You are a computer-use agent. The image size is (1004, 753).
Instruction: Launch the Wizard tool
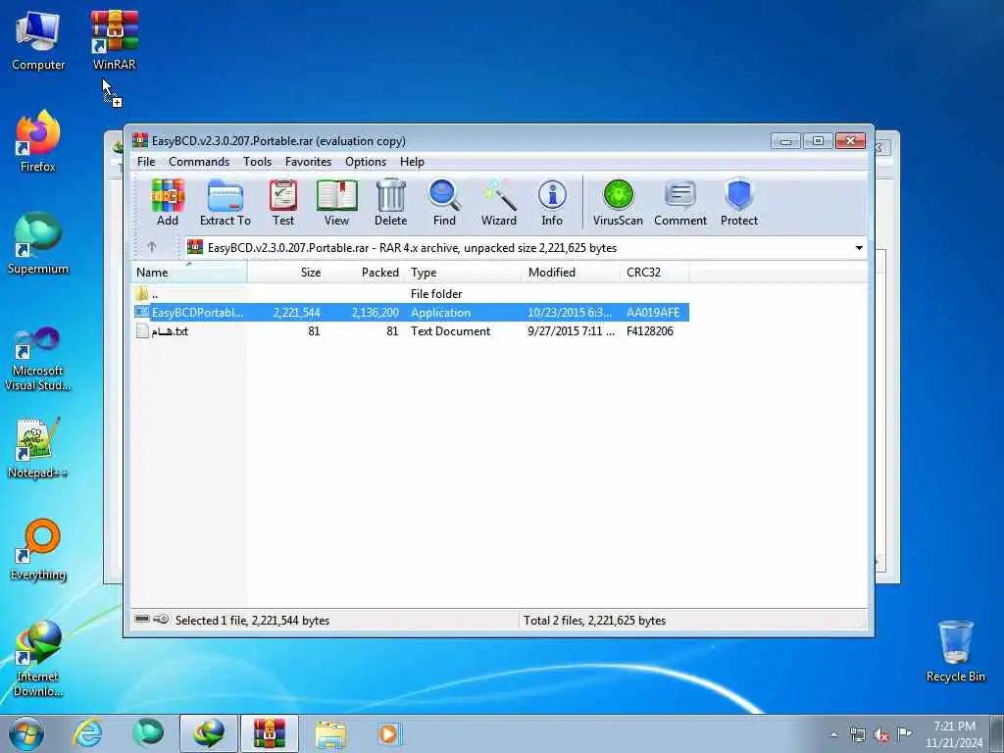coord(499,202)
